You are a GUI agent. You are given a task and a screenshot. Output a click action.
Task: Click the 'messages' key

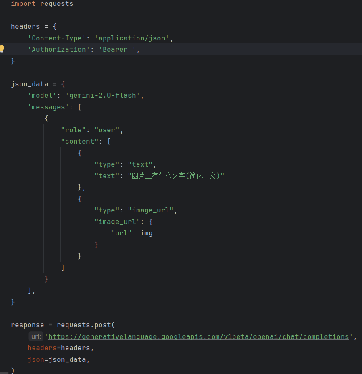coord(48,107)
